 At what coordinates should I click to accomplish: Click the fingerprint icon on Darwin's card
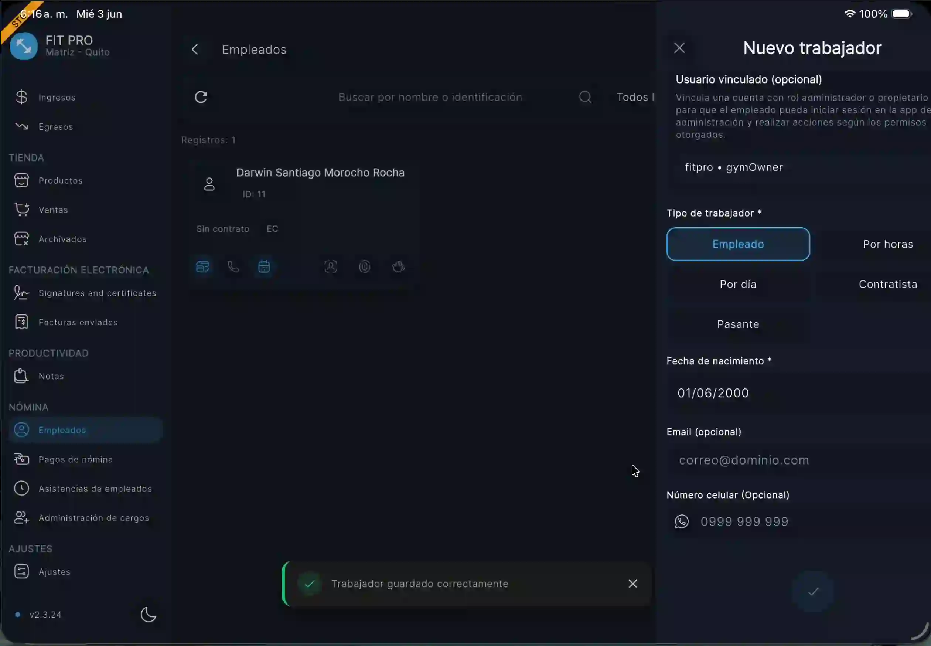point(365,267)
